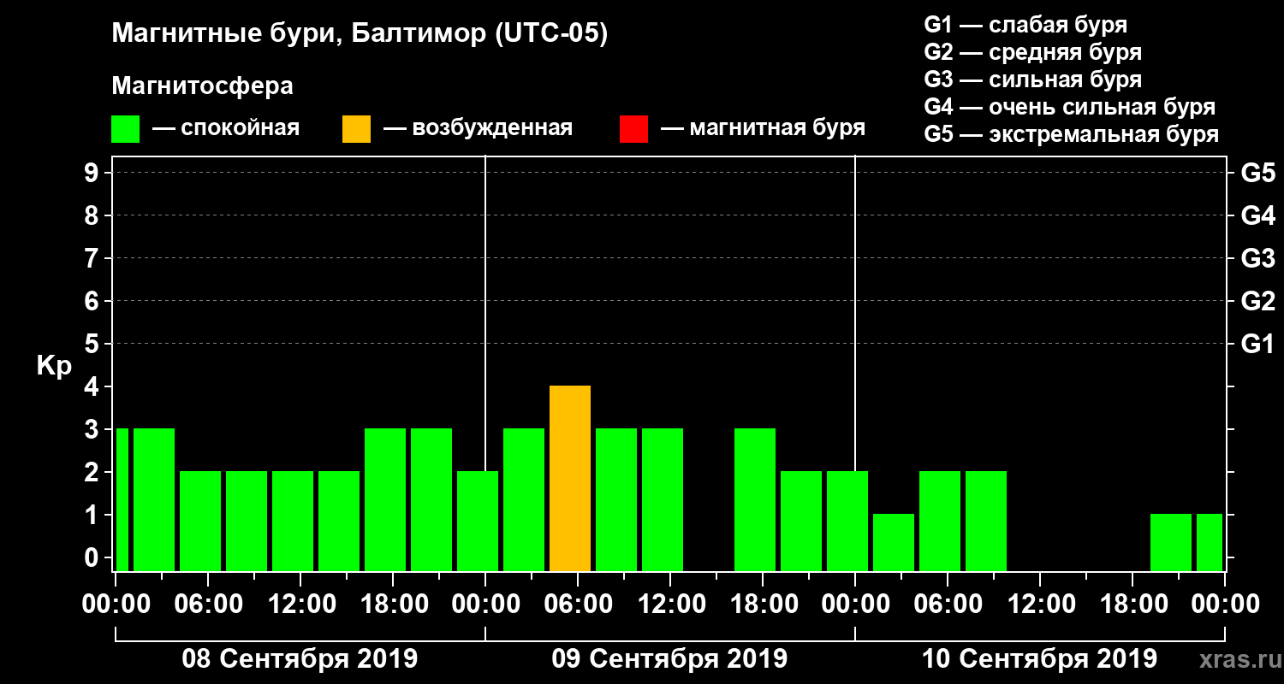Click the '— возбужденная' legend label
Viewport: 1284px width, 684px height.
point(478,128)
